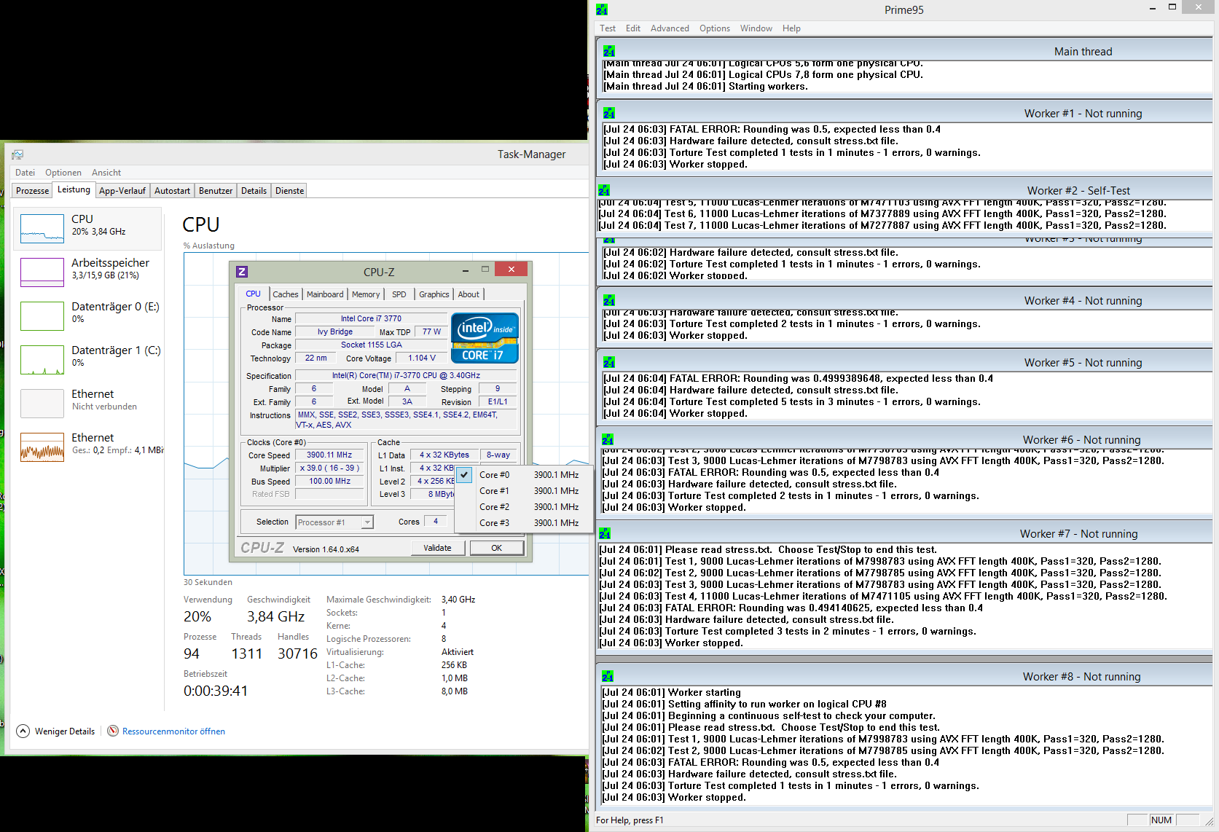Image resolution: width=1219 pixels, height=832 pixels.
Task: Select CPU performance graph thumbnail
Action: coord(42,228)
